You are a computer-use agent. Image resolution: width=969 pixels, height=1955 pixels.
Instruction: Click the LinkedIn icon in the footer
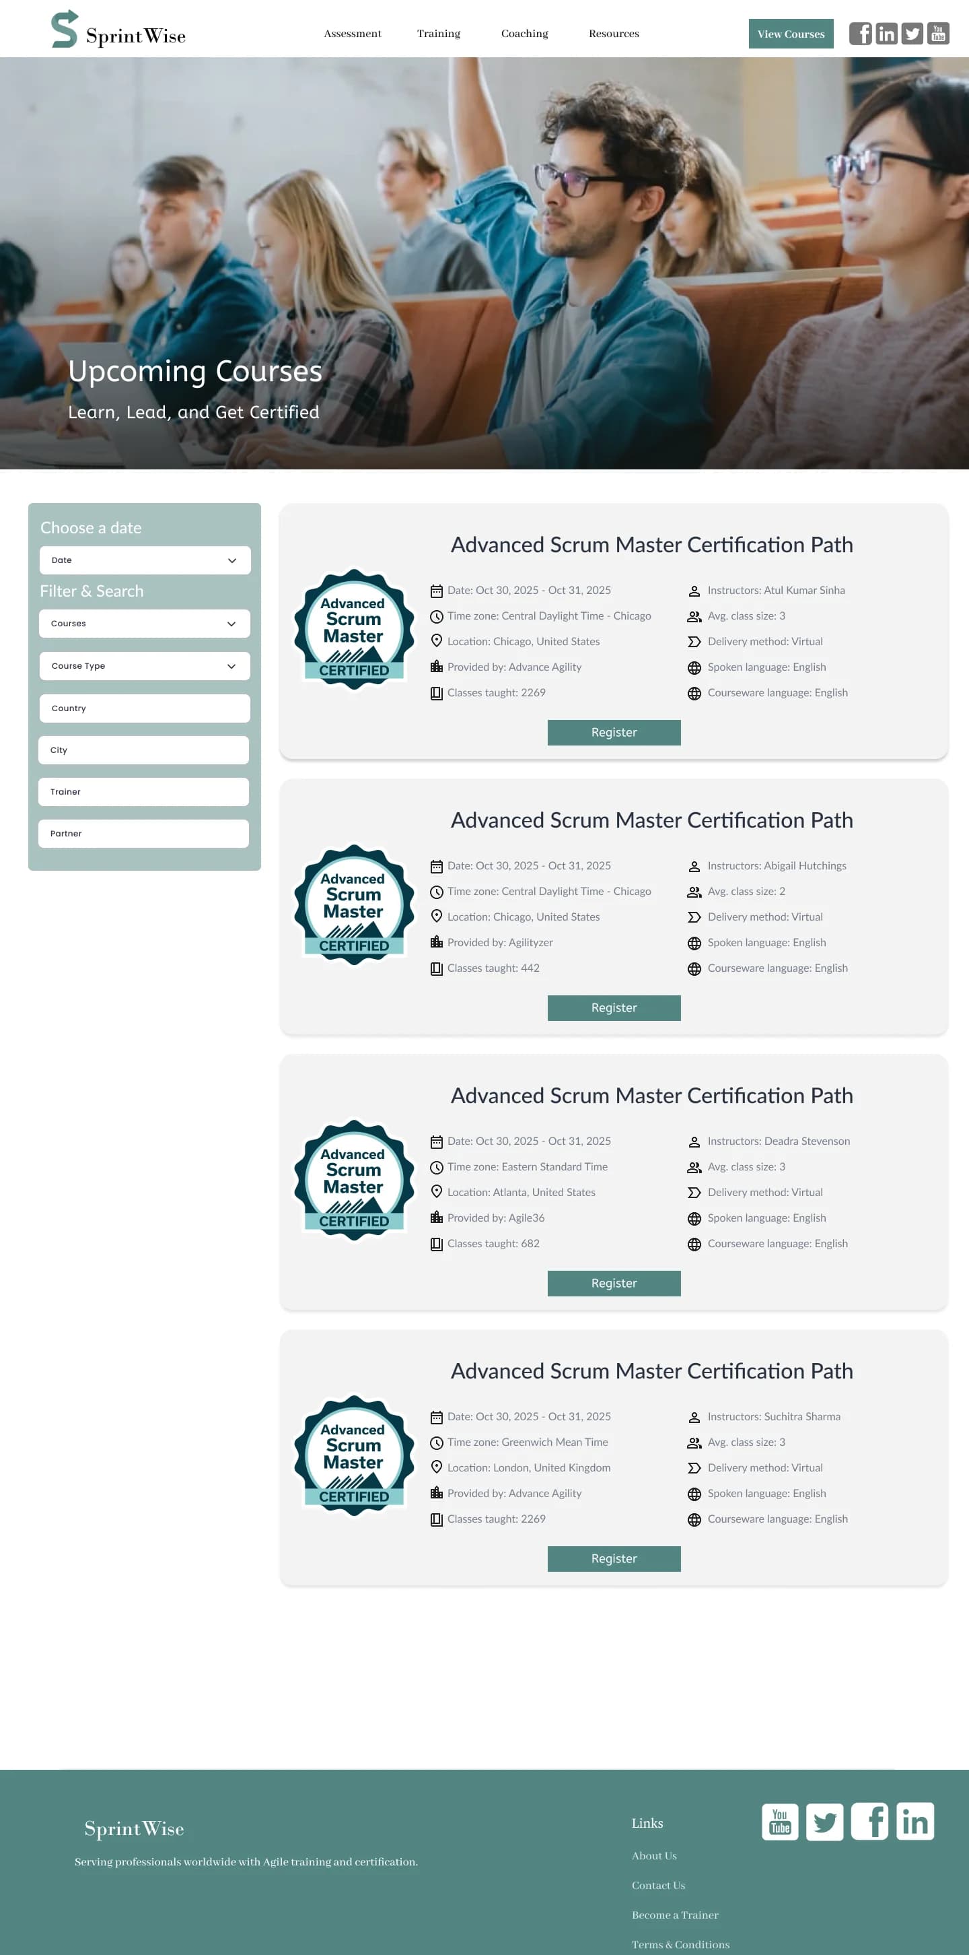pyautogui.click(x=914, y=1822)
